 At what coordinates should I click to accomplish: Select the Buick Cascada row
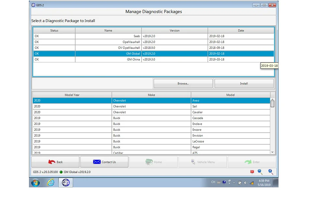(151, 118)
